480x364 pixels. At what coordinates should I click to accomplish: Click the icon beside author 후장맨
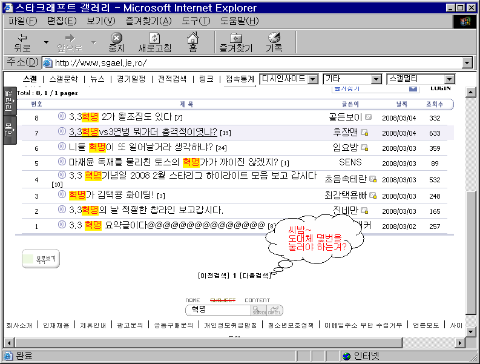[x=364, y=133]
